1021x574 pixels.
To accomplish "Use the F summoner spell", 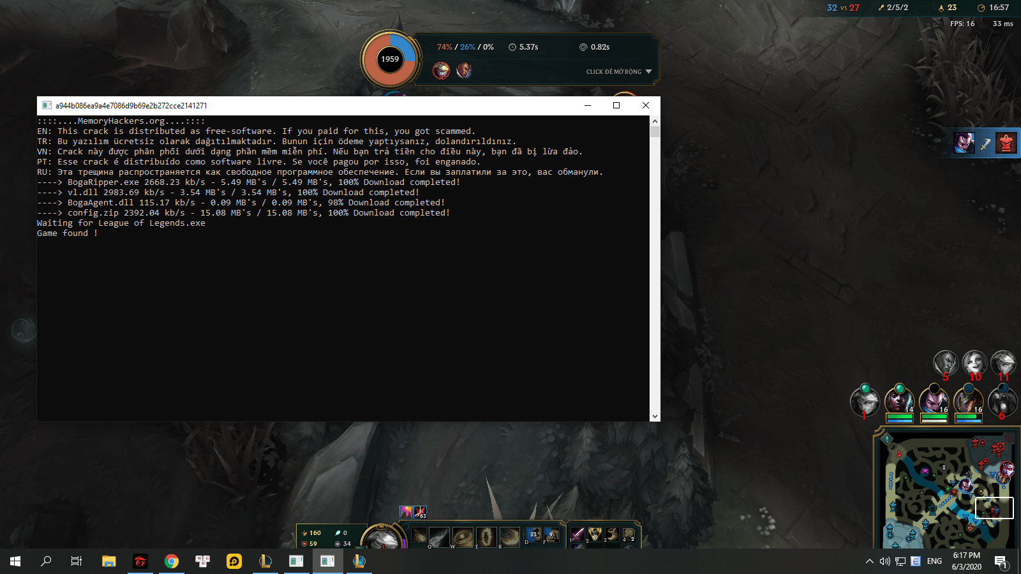I will point(552,535).
